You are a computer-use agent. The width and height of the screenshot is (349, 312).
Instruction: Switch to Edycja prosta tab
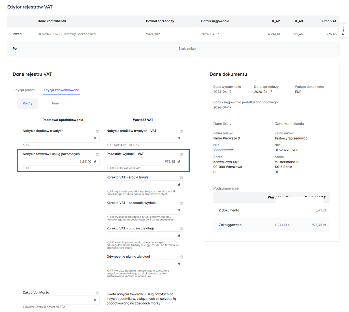tap(24, 90)
